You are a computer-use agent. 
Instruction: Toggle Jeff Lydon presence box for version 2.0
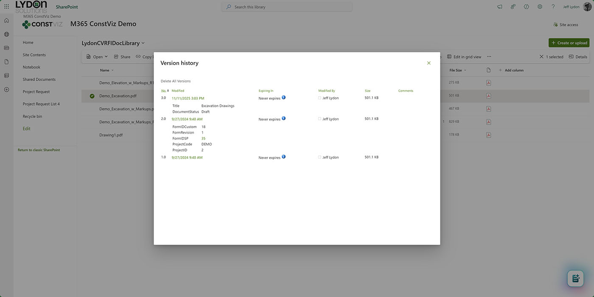click(319, 119)
